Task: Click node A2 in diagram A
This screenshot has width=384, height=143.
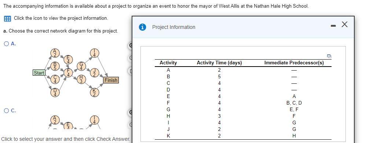Action: tap(55, 53)
